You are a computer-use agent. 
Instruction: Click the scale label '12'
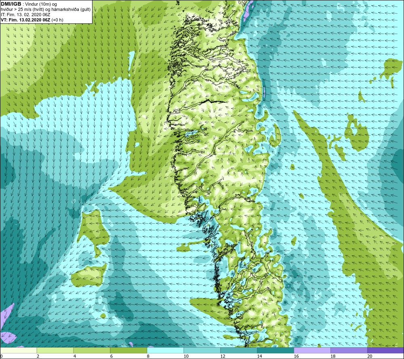pyautogui.click(x=223, y=356)
